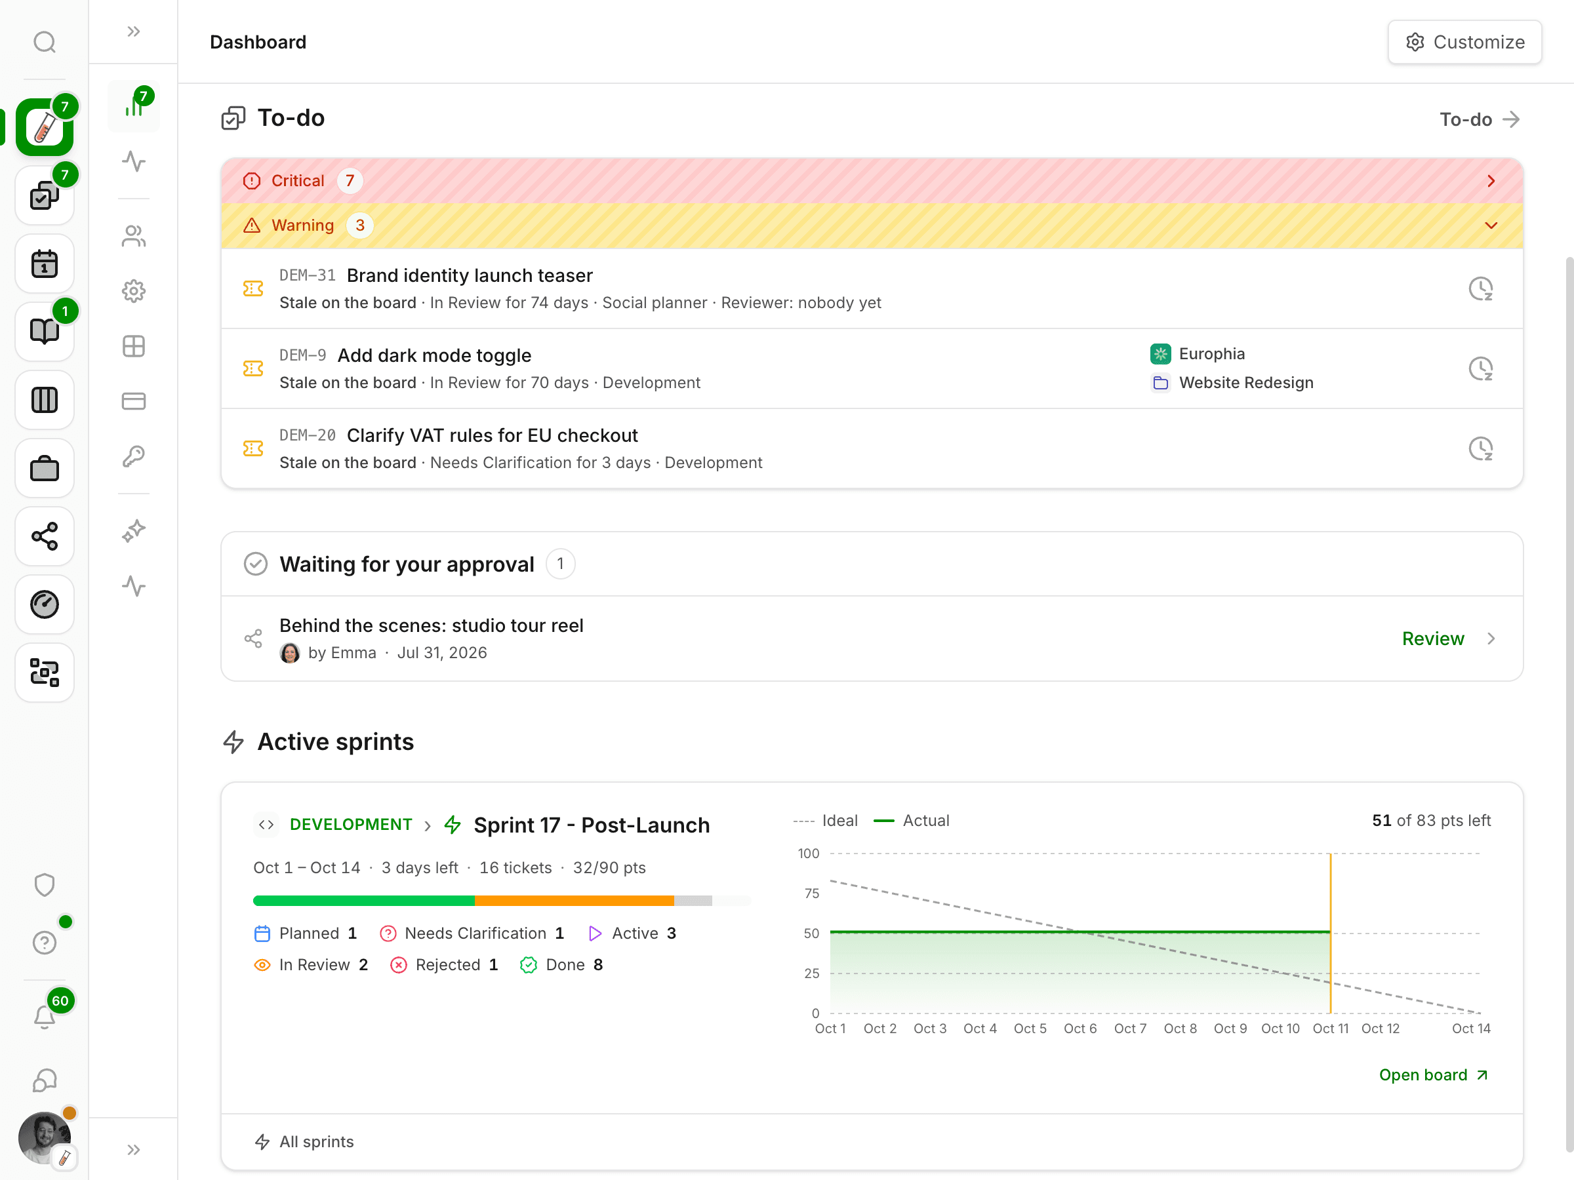The height and width of the screenshot is (1180, 1574).
Task: Click the Planned 1 status
Action: [x=305, y=934]
